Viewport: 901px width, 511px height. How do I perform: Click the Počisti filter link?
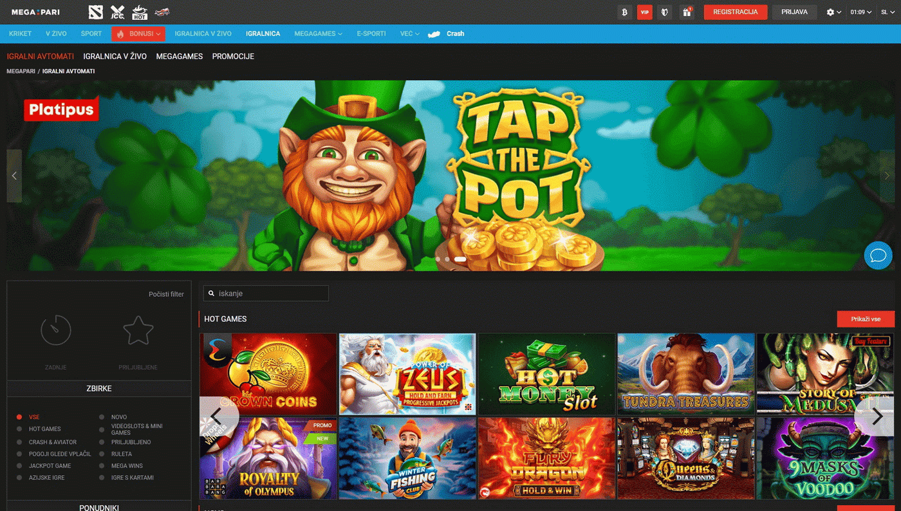166,293
